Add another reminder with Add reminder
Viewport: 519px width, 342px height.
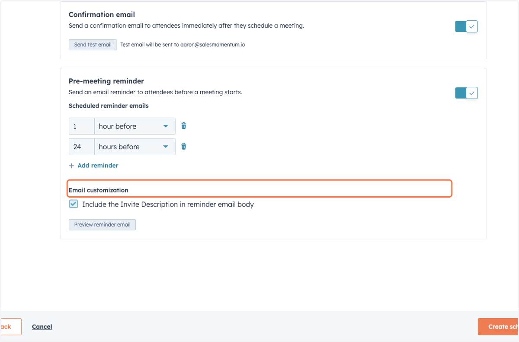tap(93, 166)
